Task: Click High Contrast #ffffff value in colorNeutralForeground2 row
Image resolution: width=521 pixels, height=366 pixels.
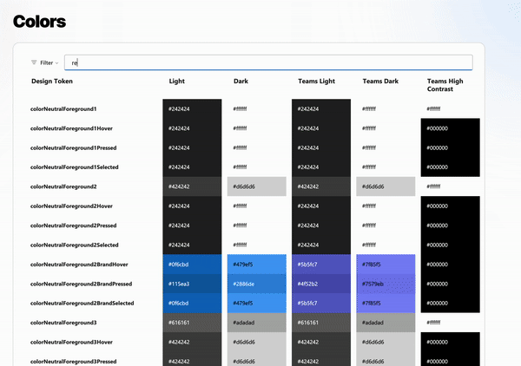Action: click(433, 186)
